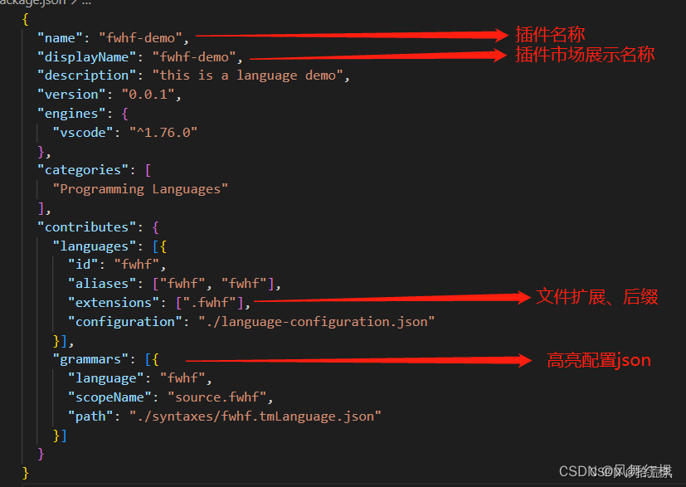Image resolution: width=686 pixels, height=487 pixels.
Task: Select the "fwhf-demo" value of name
Action: [x=140, y=38]
